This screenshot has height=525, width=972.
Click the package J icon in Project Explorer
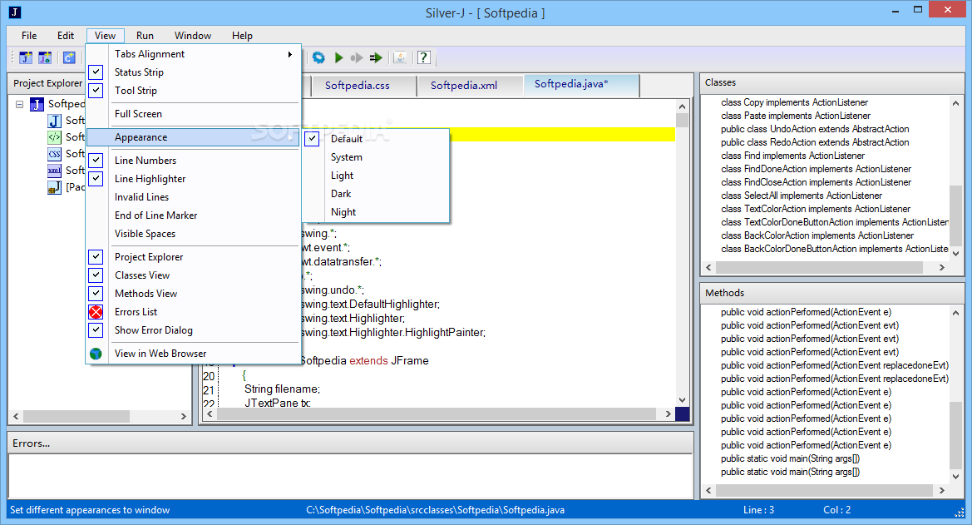[x=55, y=187]
